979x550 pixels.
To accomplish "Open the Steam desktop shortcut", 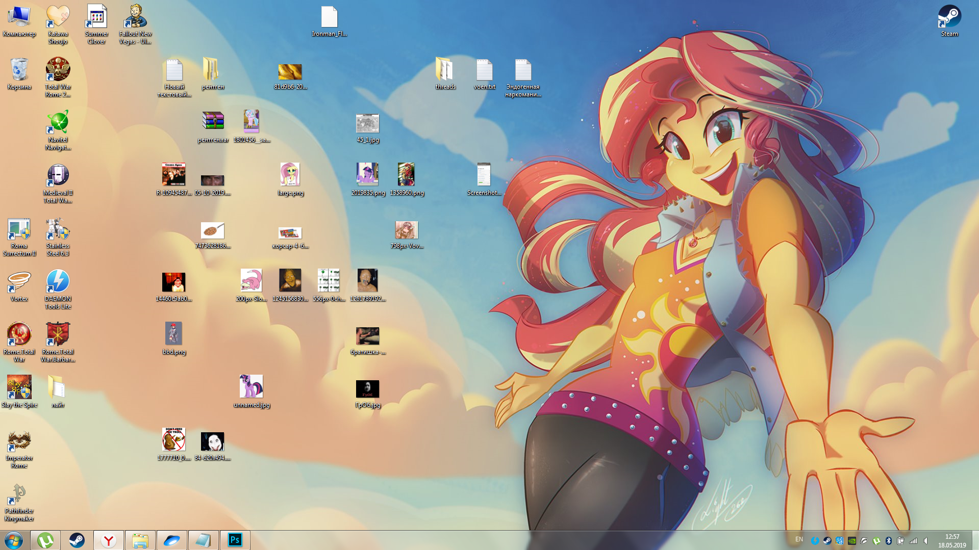I will click(x=949, y=21).
